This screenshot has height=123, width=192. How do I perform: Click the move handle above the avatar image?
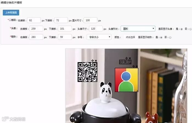pos(134,66)
